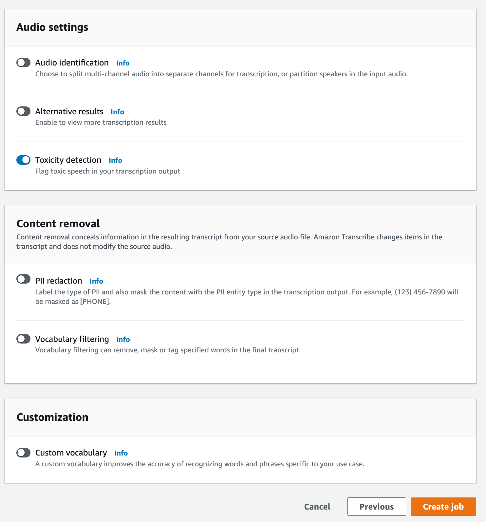The width and height of the screenshot is (486, 522).
Task: Open Info link next to Audio identification
Action: [123, 63]
